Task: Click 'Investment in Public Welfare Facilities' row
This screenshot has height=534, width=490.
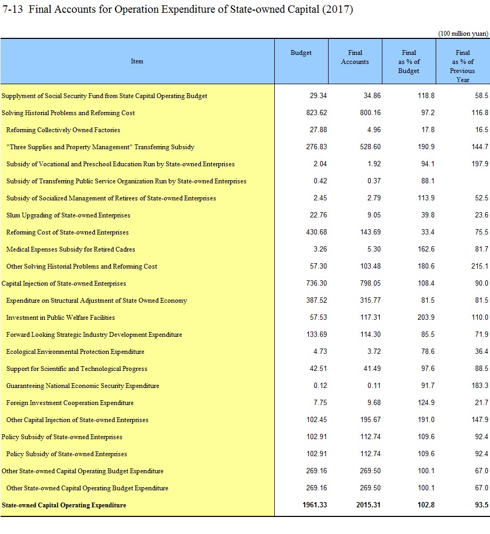Action: click(x=61, y=317)
